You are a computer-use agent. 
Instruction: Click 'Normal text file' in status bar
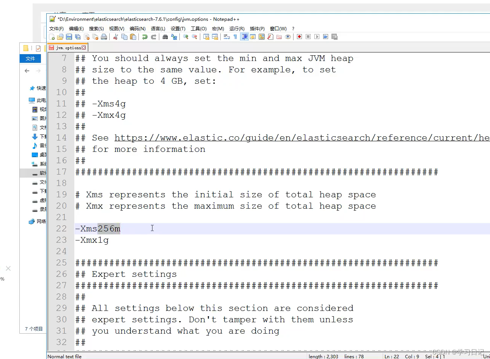coord(64,356)
